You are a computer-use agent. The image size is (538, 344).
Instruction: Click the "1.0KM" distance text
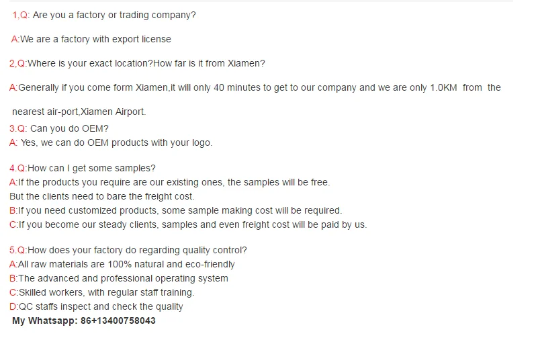[440, 87]
